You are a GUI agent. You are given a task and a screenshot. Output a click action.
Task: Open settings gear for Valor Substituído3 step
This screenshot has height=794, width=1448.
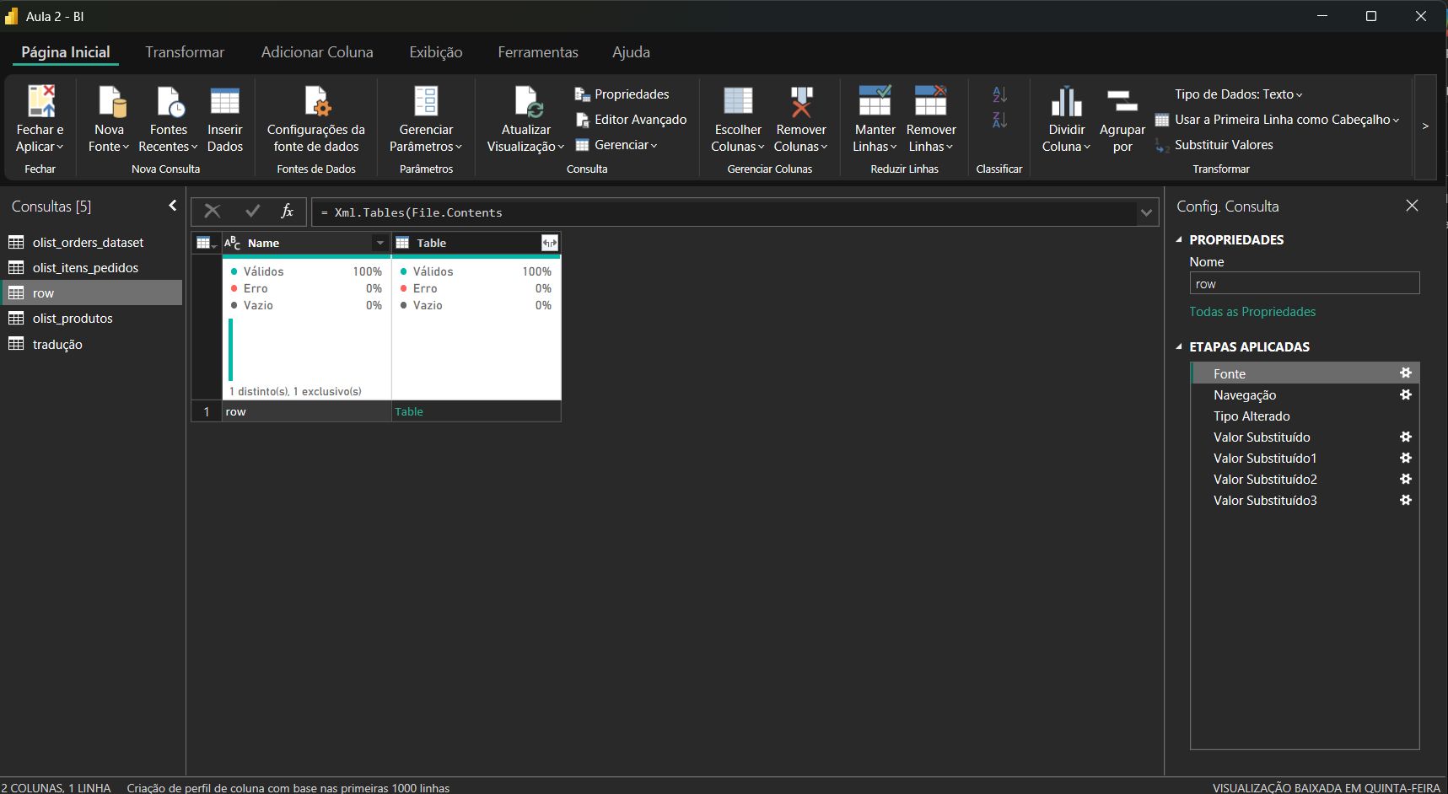pyautogui.click(x=1406, y=500)
